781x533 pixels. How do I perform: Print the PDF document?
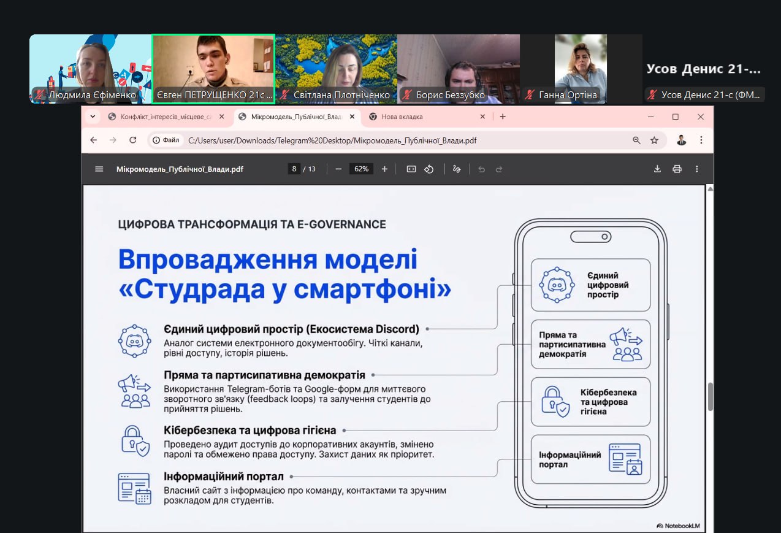click(677, 169)
